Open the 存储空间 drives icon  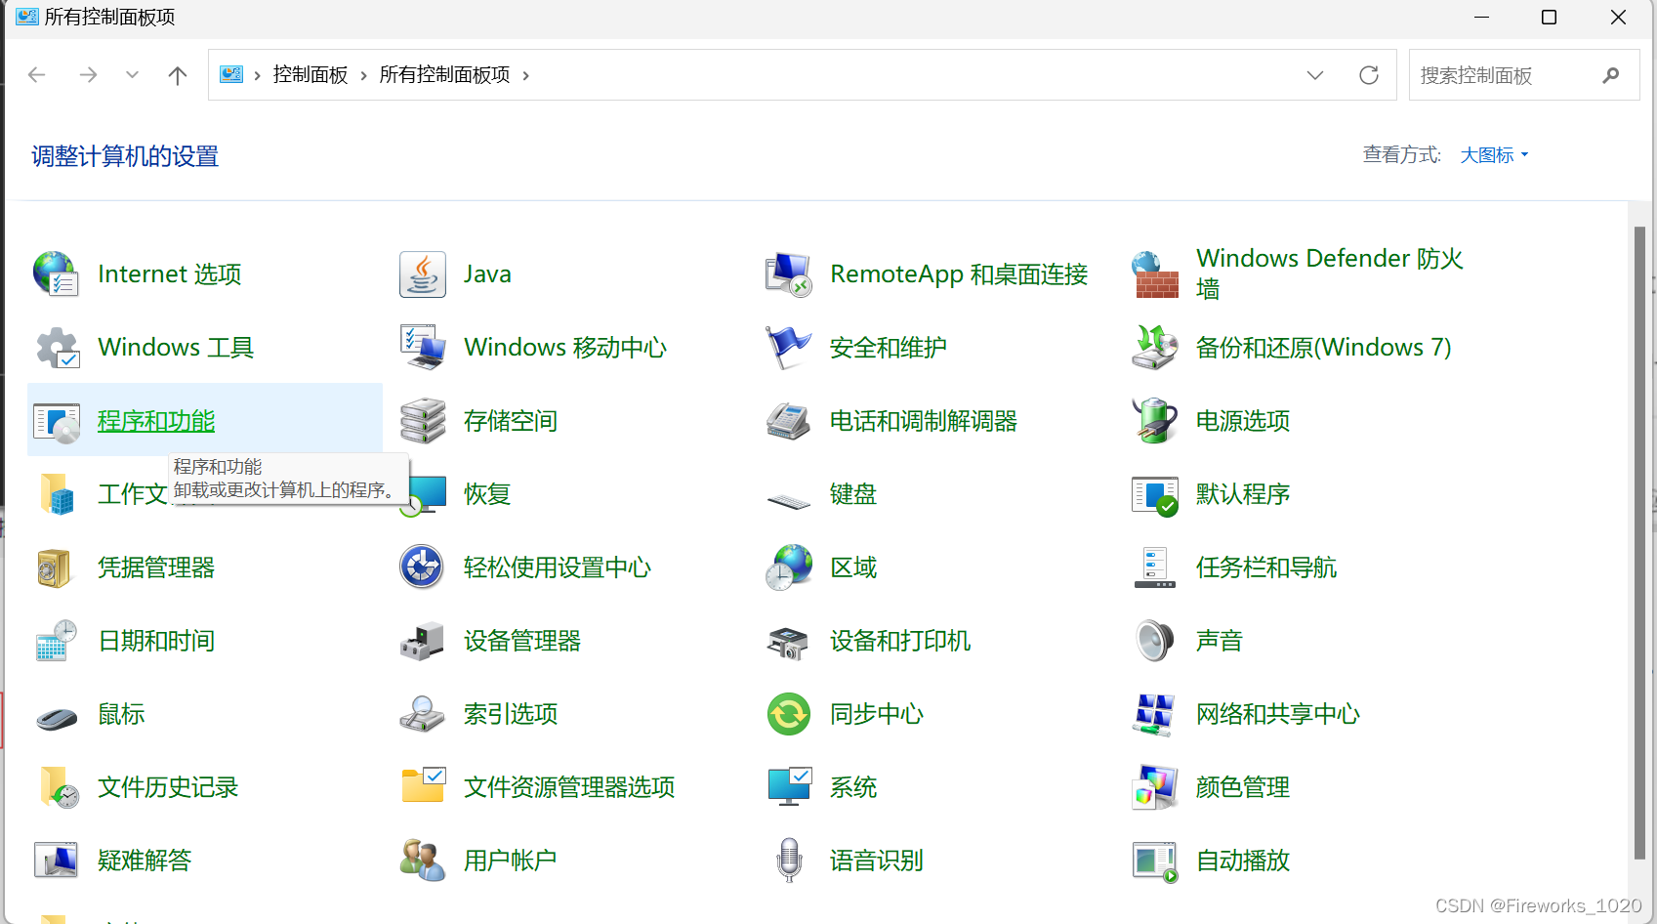coord(423,421)
